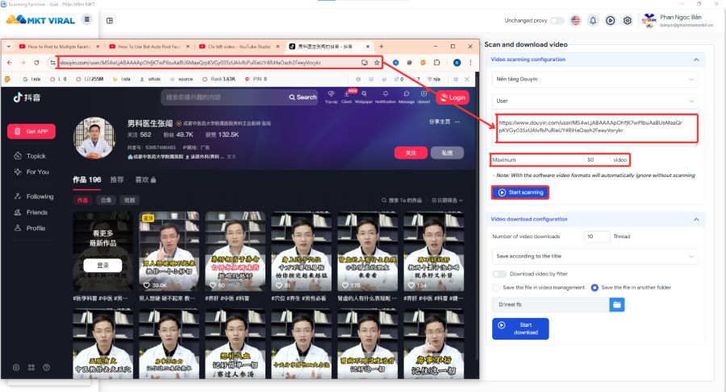Toggle the sidebar layout icon
The width and height of the screenshot is (726, 392).
point(110,20)
